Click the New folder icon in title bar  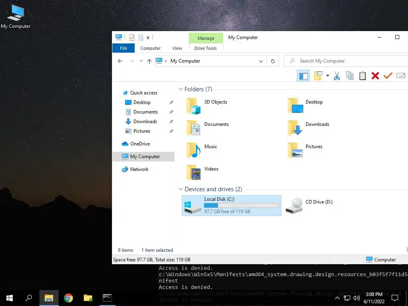(x=141, y=37)
